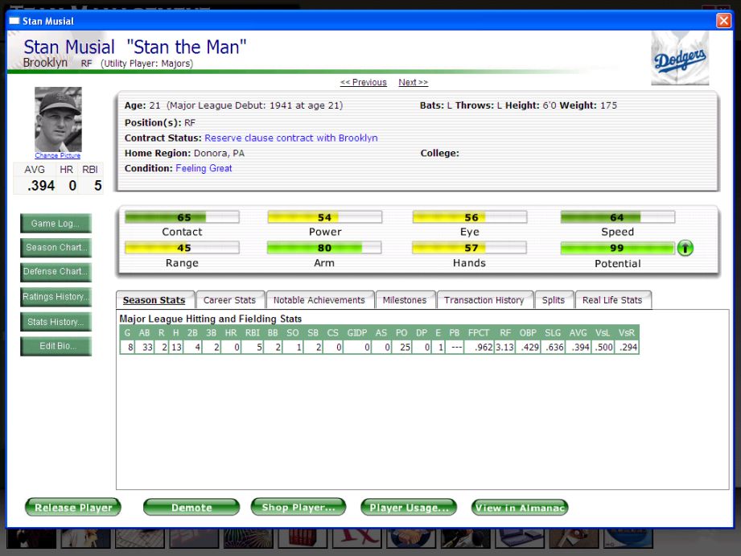This screenshot has width=741, height=556.
Task: Open Player Usage settings
Action: click(x=409, y=507)
